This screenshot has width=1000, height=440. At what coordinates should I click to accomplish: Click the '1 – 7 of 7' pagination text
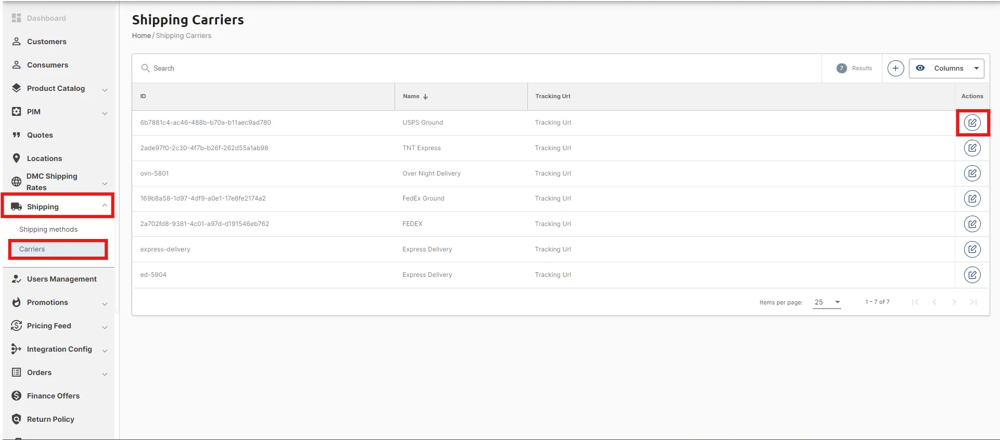tap(877, 302)
